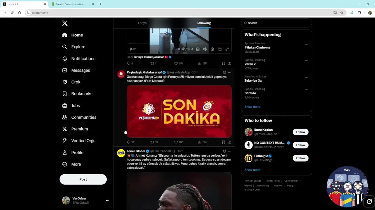Unmute the video volume
The width and height of the screenshot is (375, 210).
[x=205, y=49]
